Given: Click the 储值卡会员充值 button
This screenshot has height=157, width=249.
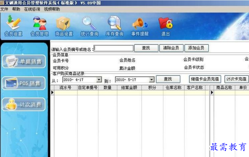Looking at the screenshot, I should pos(205,79).
